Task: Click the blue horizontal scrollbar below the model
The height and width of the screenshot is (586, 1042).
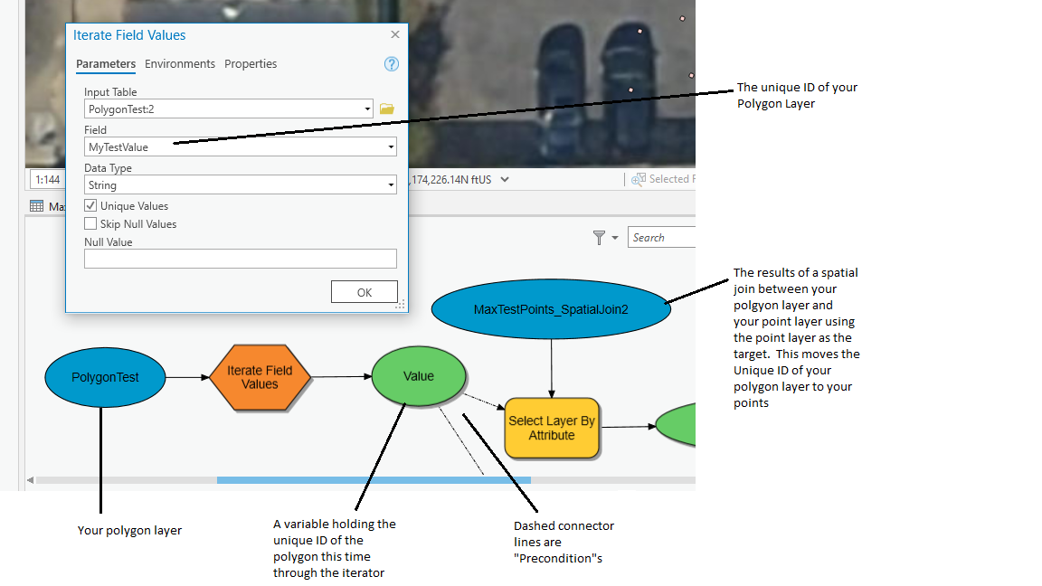Action: pos(371,479)
